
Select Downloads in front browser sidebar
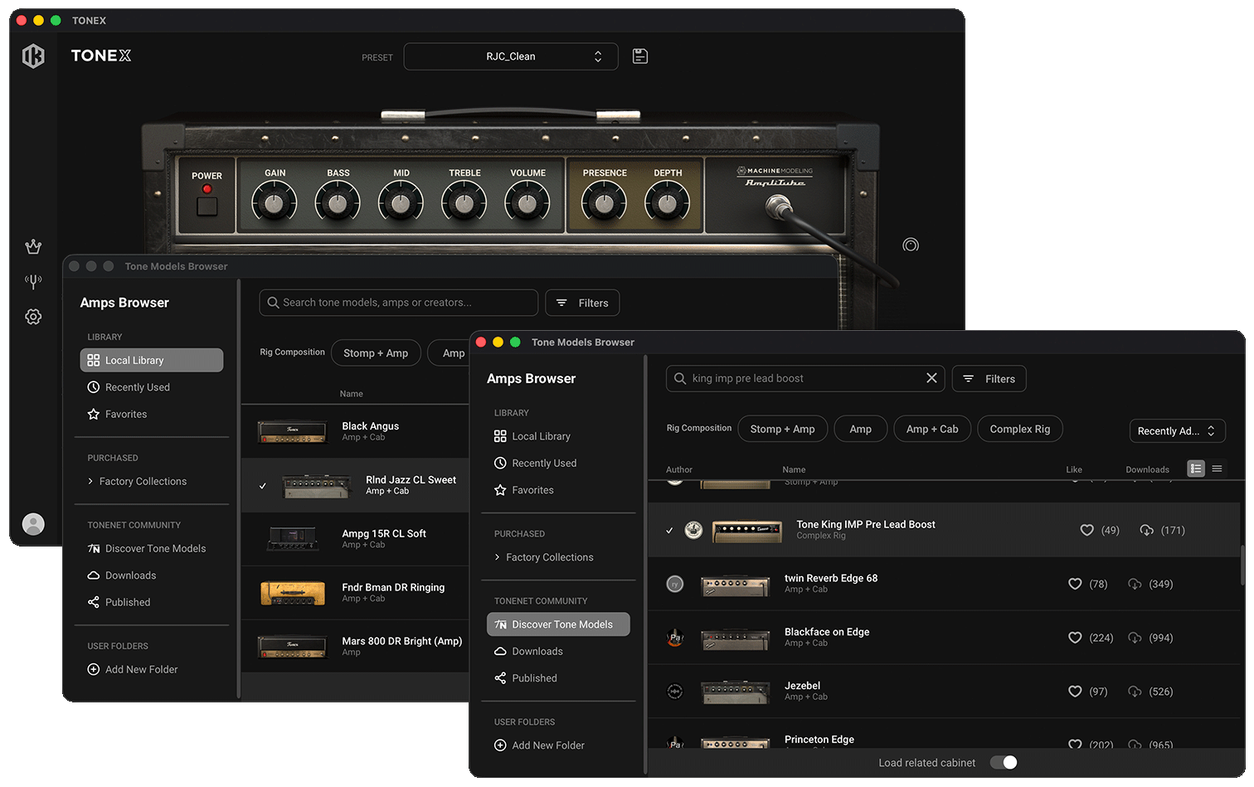[558, 651]
